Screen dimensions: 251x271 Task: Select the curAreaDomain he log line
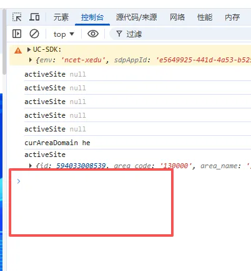[57, 143]
